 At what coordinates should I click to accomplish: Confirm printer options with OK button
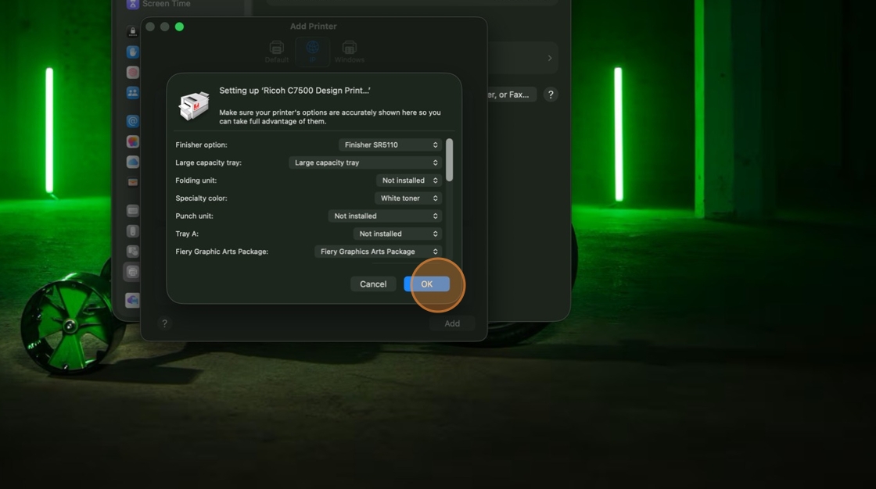coord(427,284)
